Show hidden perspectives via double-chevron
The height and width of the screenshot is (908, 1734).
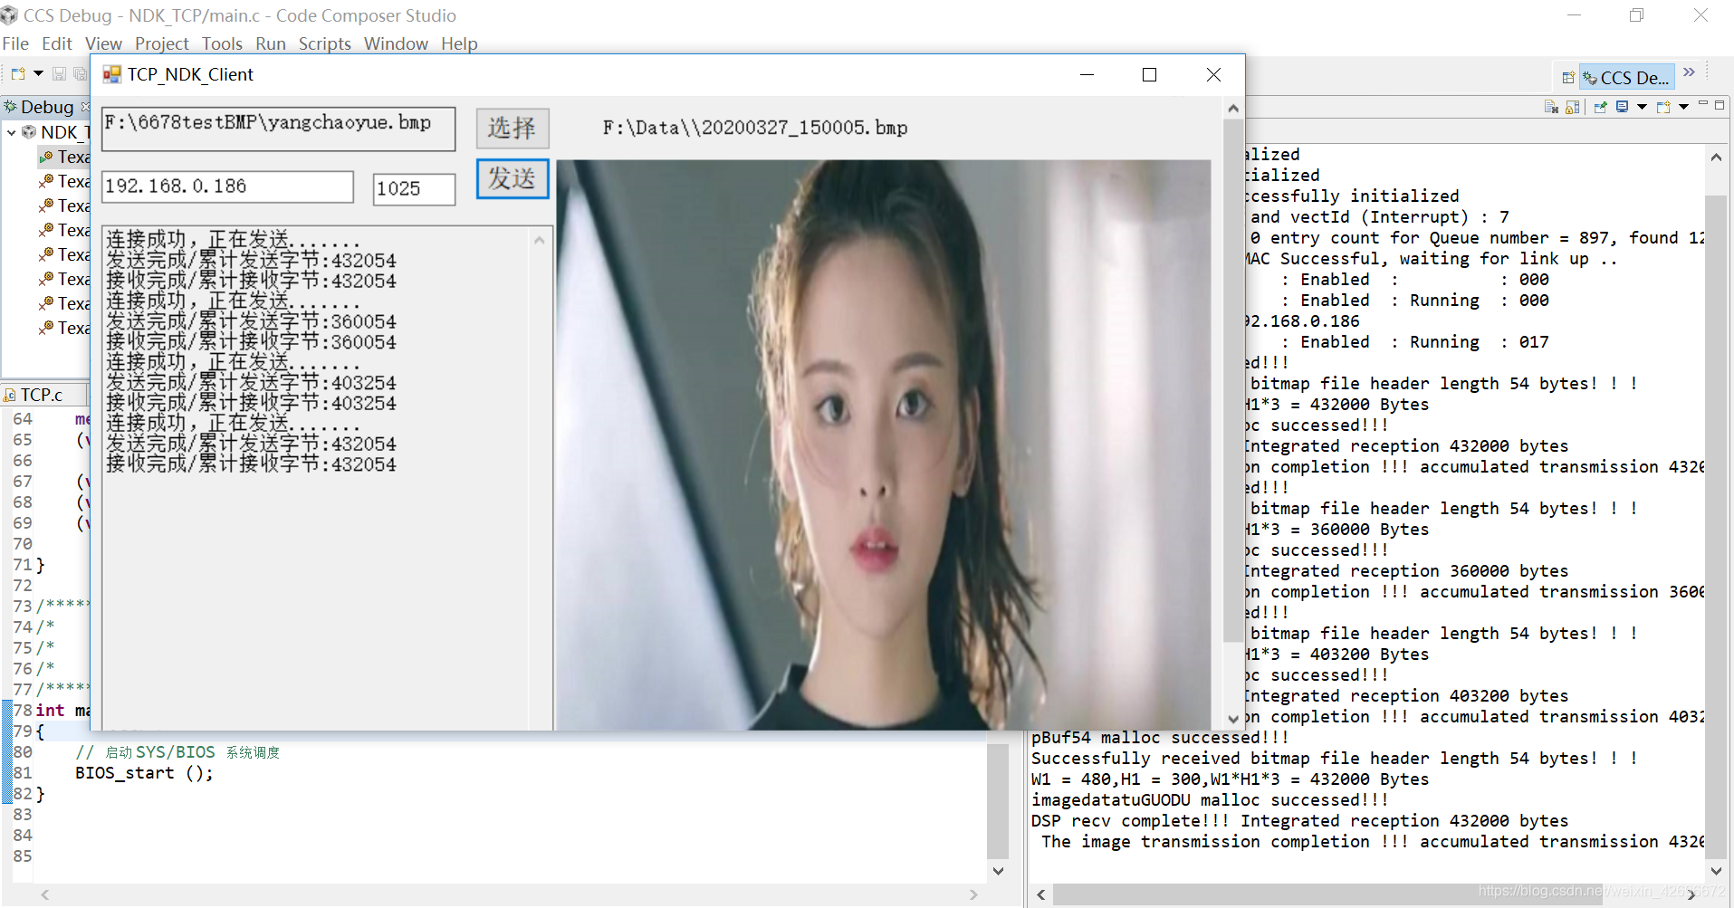pyautogui.click(x=1689, y=72)
